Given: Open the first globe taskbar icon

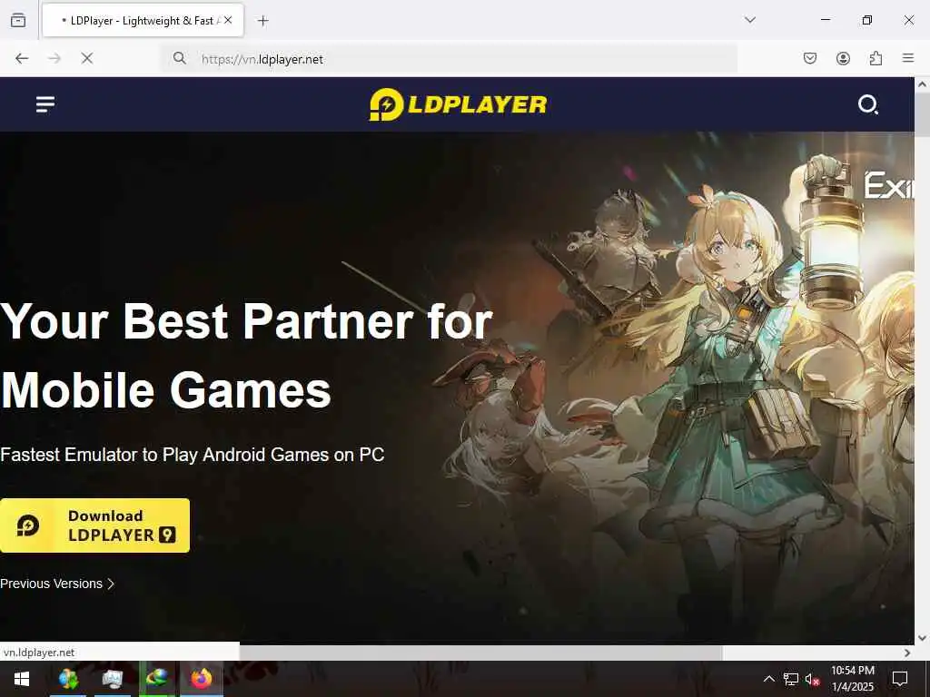Looking at the screenshot, I should (x=68, y=679).
